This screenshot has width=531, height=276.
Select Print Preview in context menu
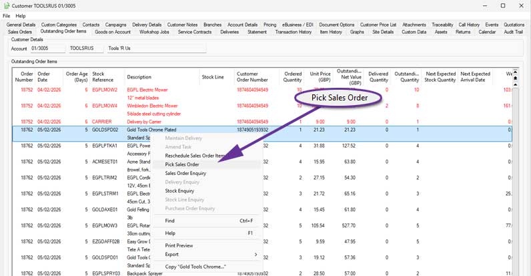(179, 245)
